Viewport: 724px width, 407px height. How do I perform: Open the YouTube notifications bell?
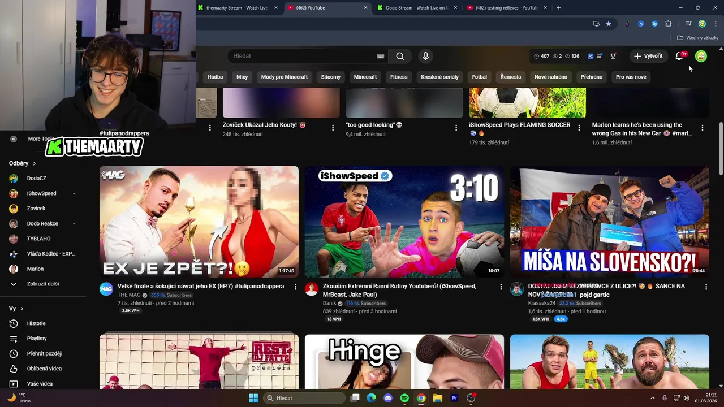[x=679, y=56]
